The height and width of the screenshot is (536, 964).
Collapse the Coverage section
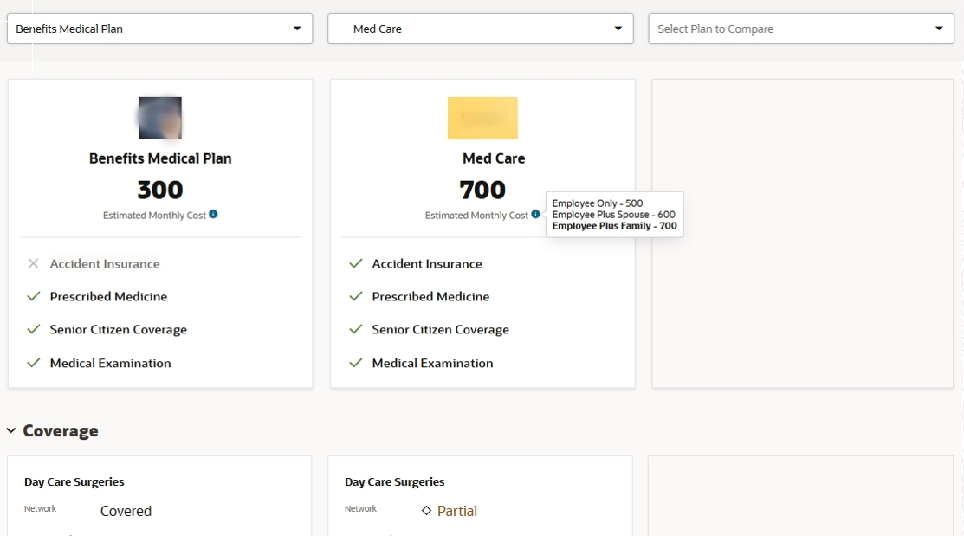pos(11,430)
